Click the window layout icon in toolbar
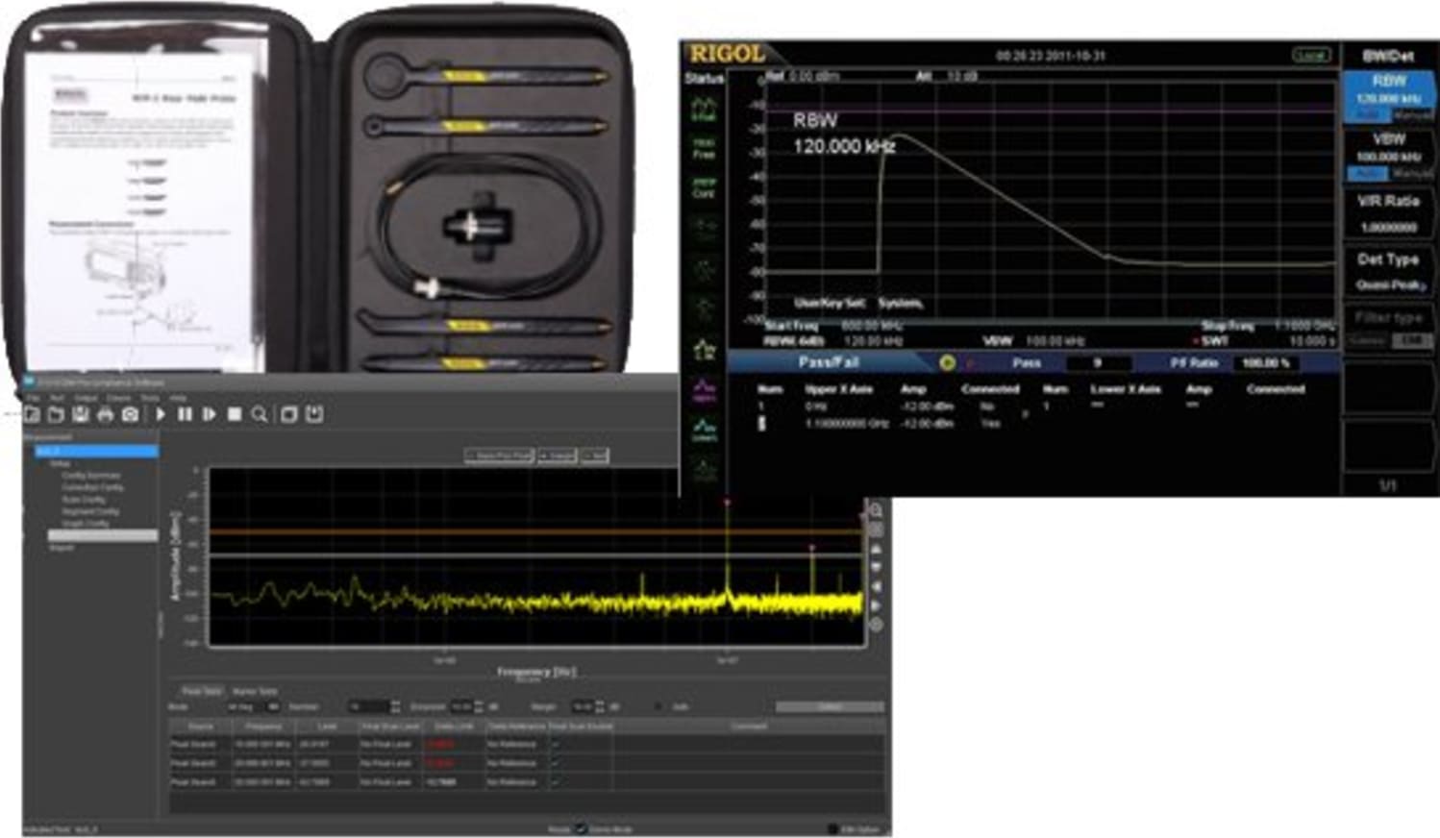Image resolution: width=1440 pixels, height=838 pixels. pos(288,414)
